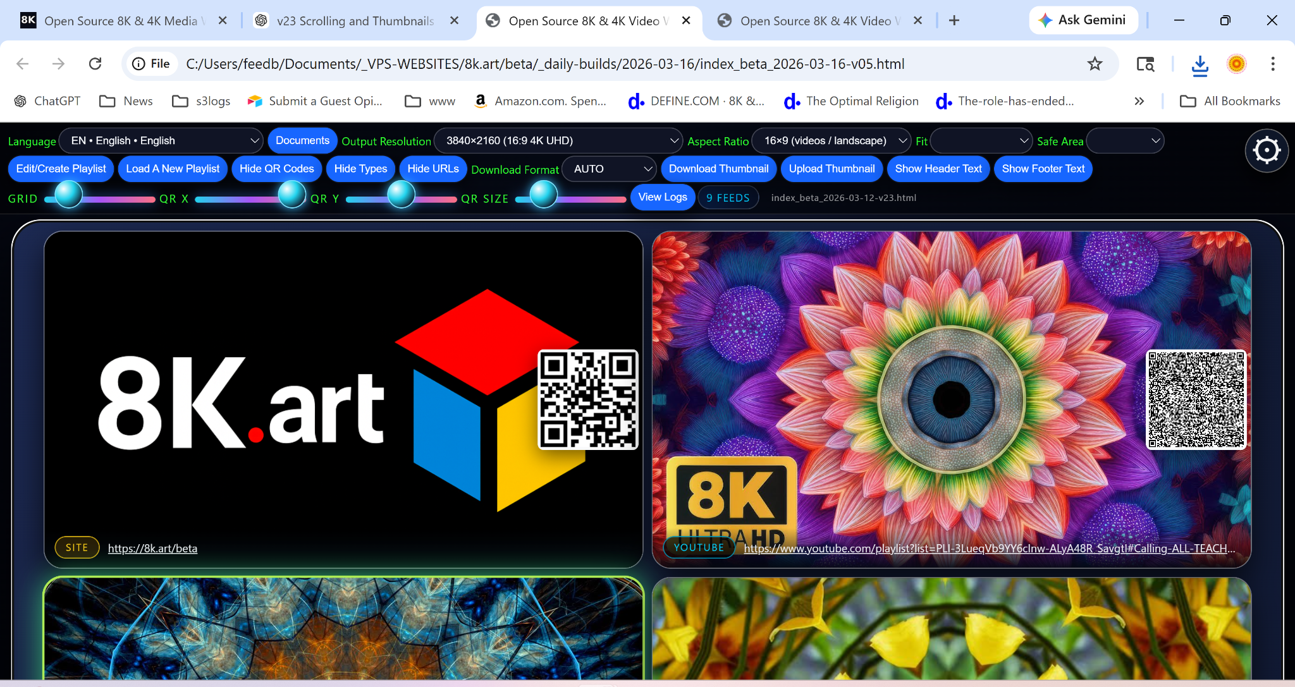Image resolution: width=1295 pixels, height=687 pixels.
Task: Open the Safe Area dropdown
Action: click(x=1125, y=141)
